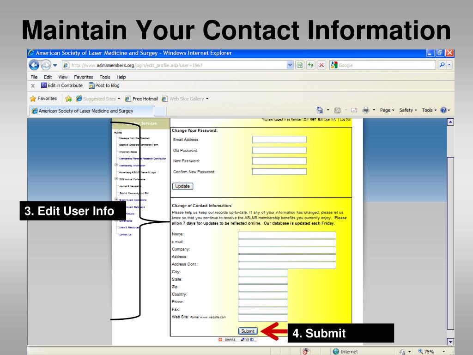Image resolution: width=473 pixels, height=355 pixels.
Task: Click Add to Favorites Bar star icon
Action: click(69, 98)
